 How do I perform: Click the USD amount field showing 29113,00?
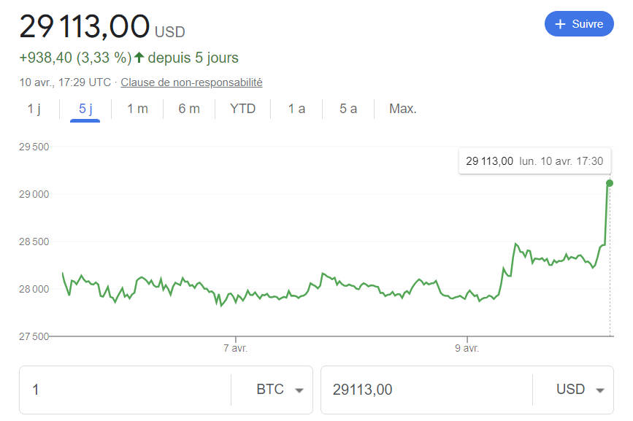point(423,390)
